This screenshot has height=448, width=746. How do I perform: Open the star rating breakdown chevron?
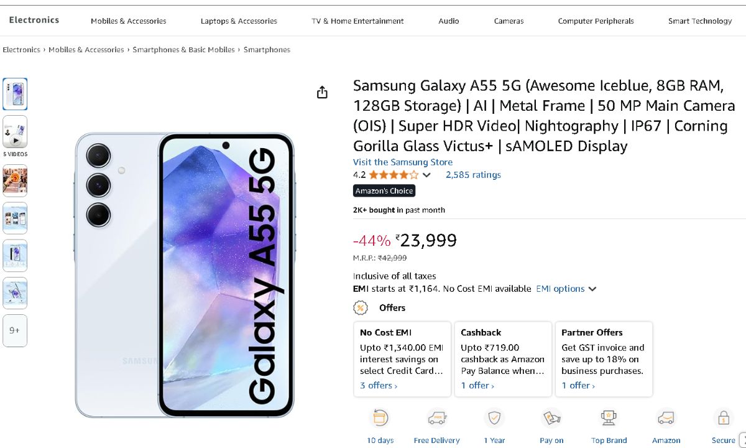pos(426,175)
